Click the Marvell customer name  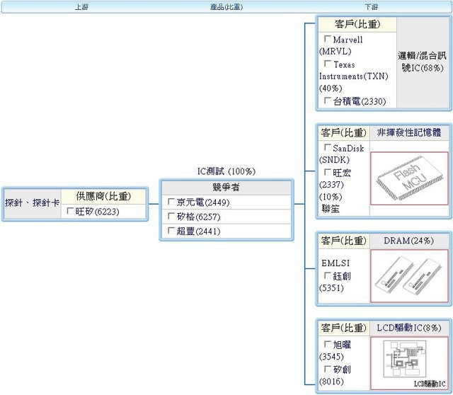tap(348, 40)
